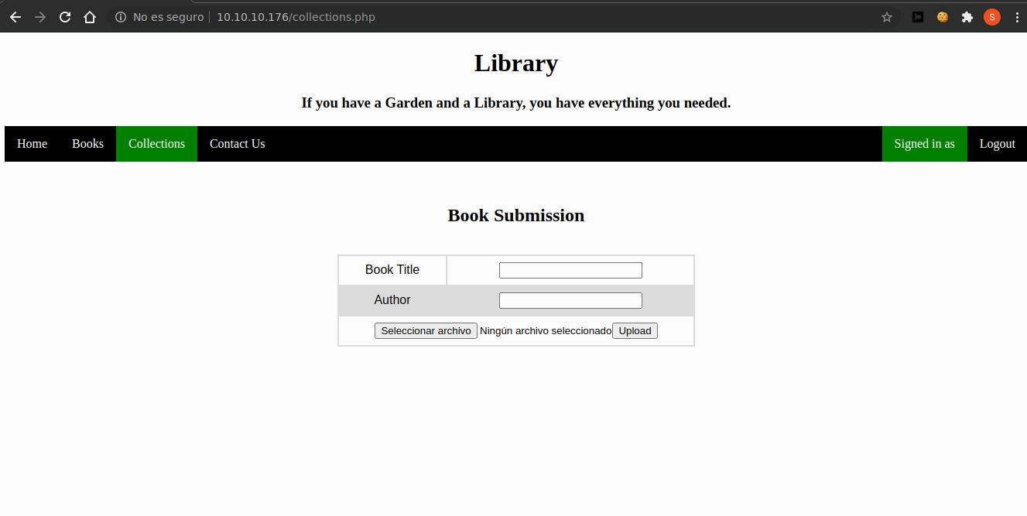
Task: Go to the Home nav item
Action: (32, 144)
